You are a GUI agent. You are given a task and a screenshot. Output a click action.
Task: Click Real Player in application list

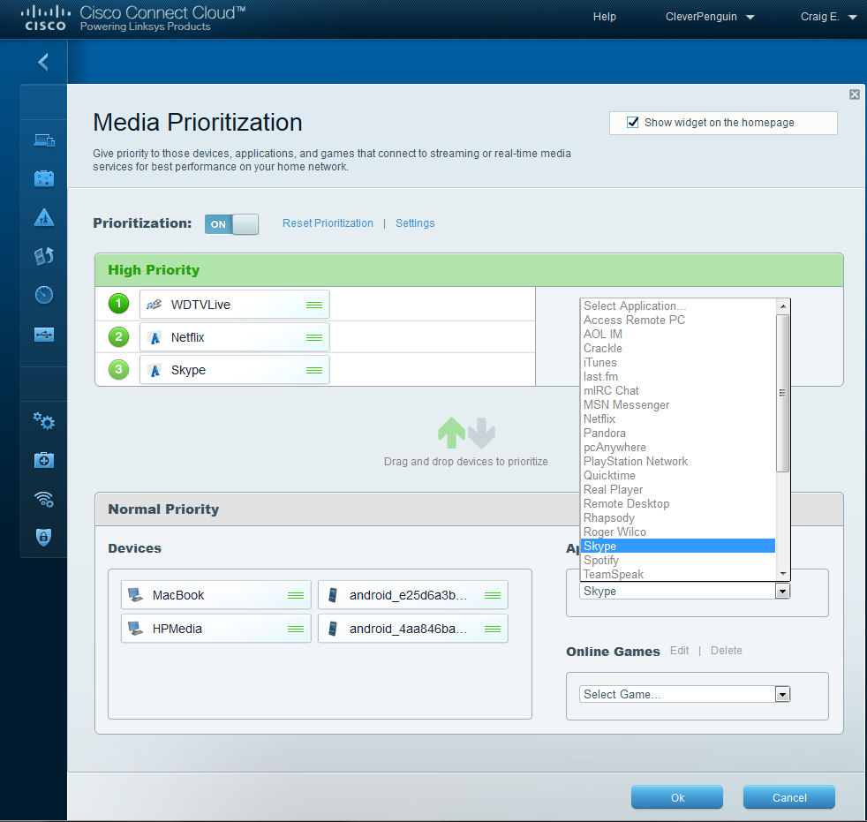(x=678, y=489)
